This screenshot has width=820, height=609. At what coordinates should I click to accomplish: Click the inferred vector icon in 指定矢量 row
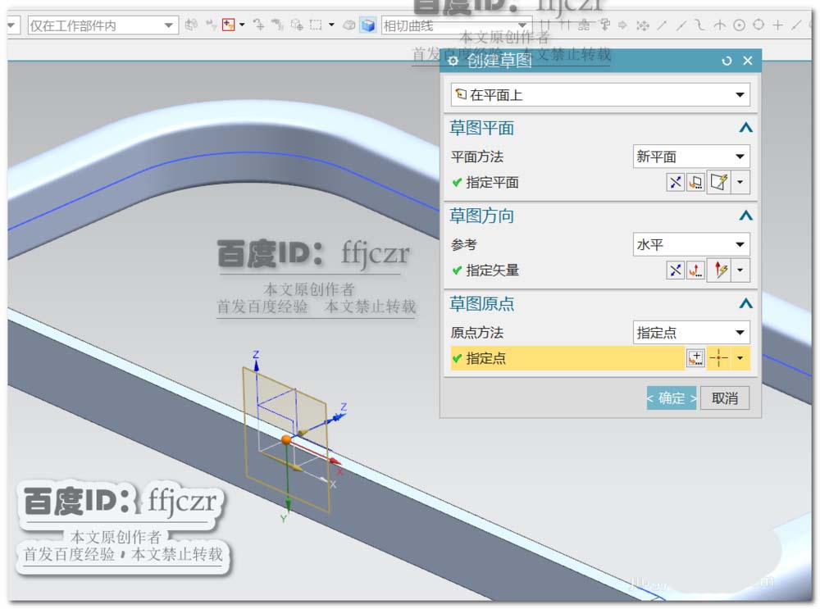click(x=718, y=270)
